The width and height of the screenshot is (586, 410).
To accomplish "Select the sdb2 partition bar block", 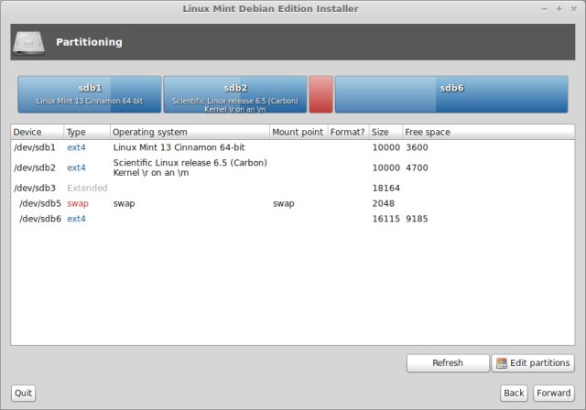I will point(235,94).
